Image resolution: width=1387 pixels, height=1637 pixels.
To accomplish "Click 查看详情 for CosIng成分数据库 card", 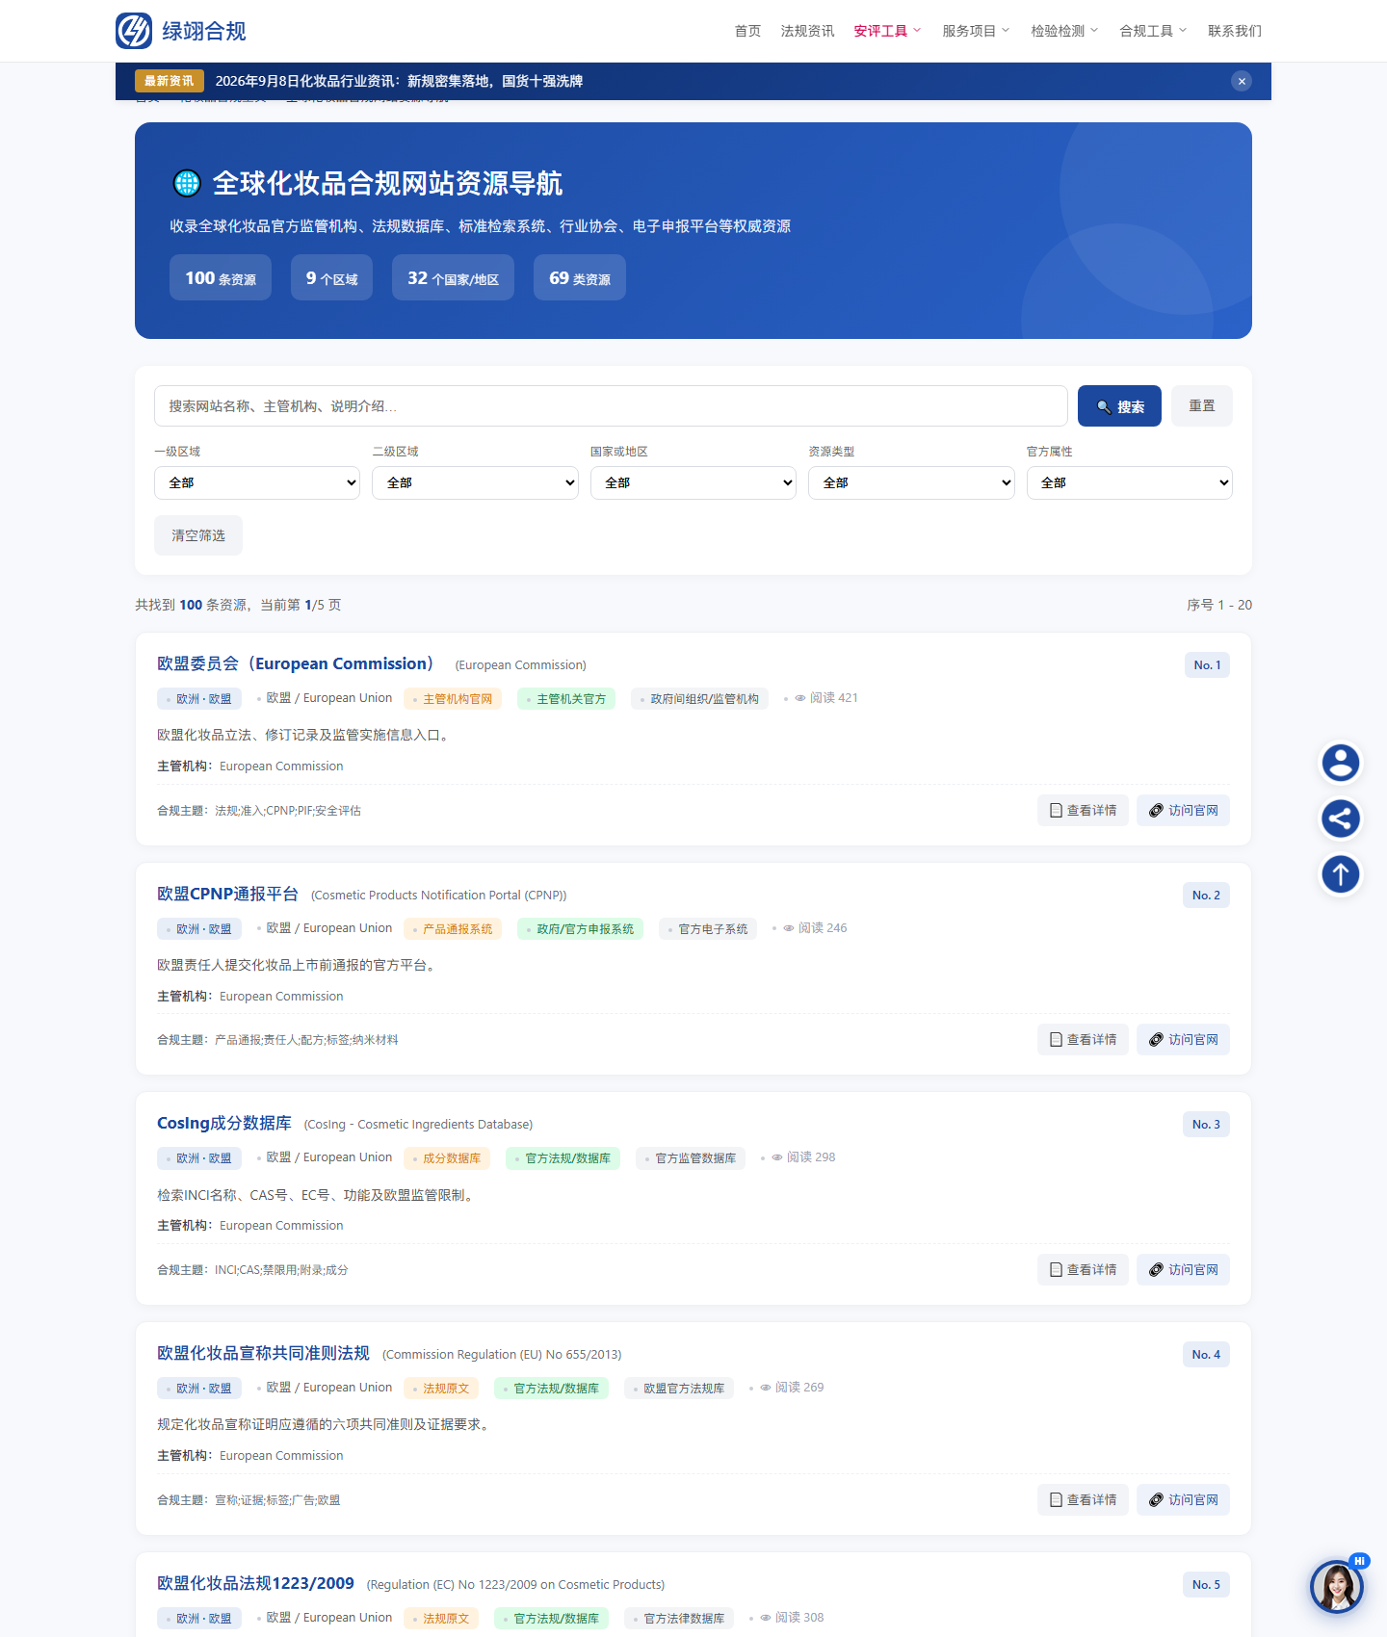I will [1083, 1270].
